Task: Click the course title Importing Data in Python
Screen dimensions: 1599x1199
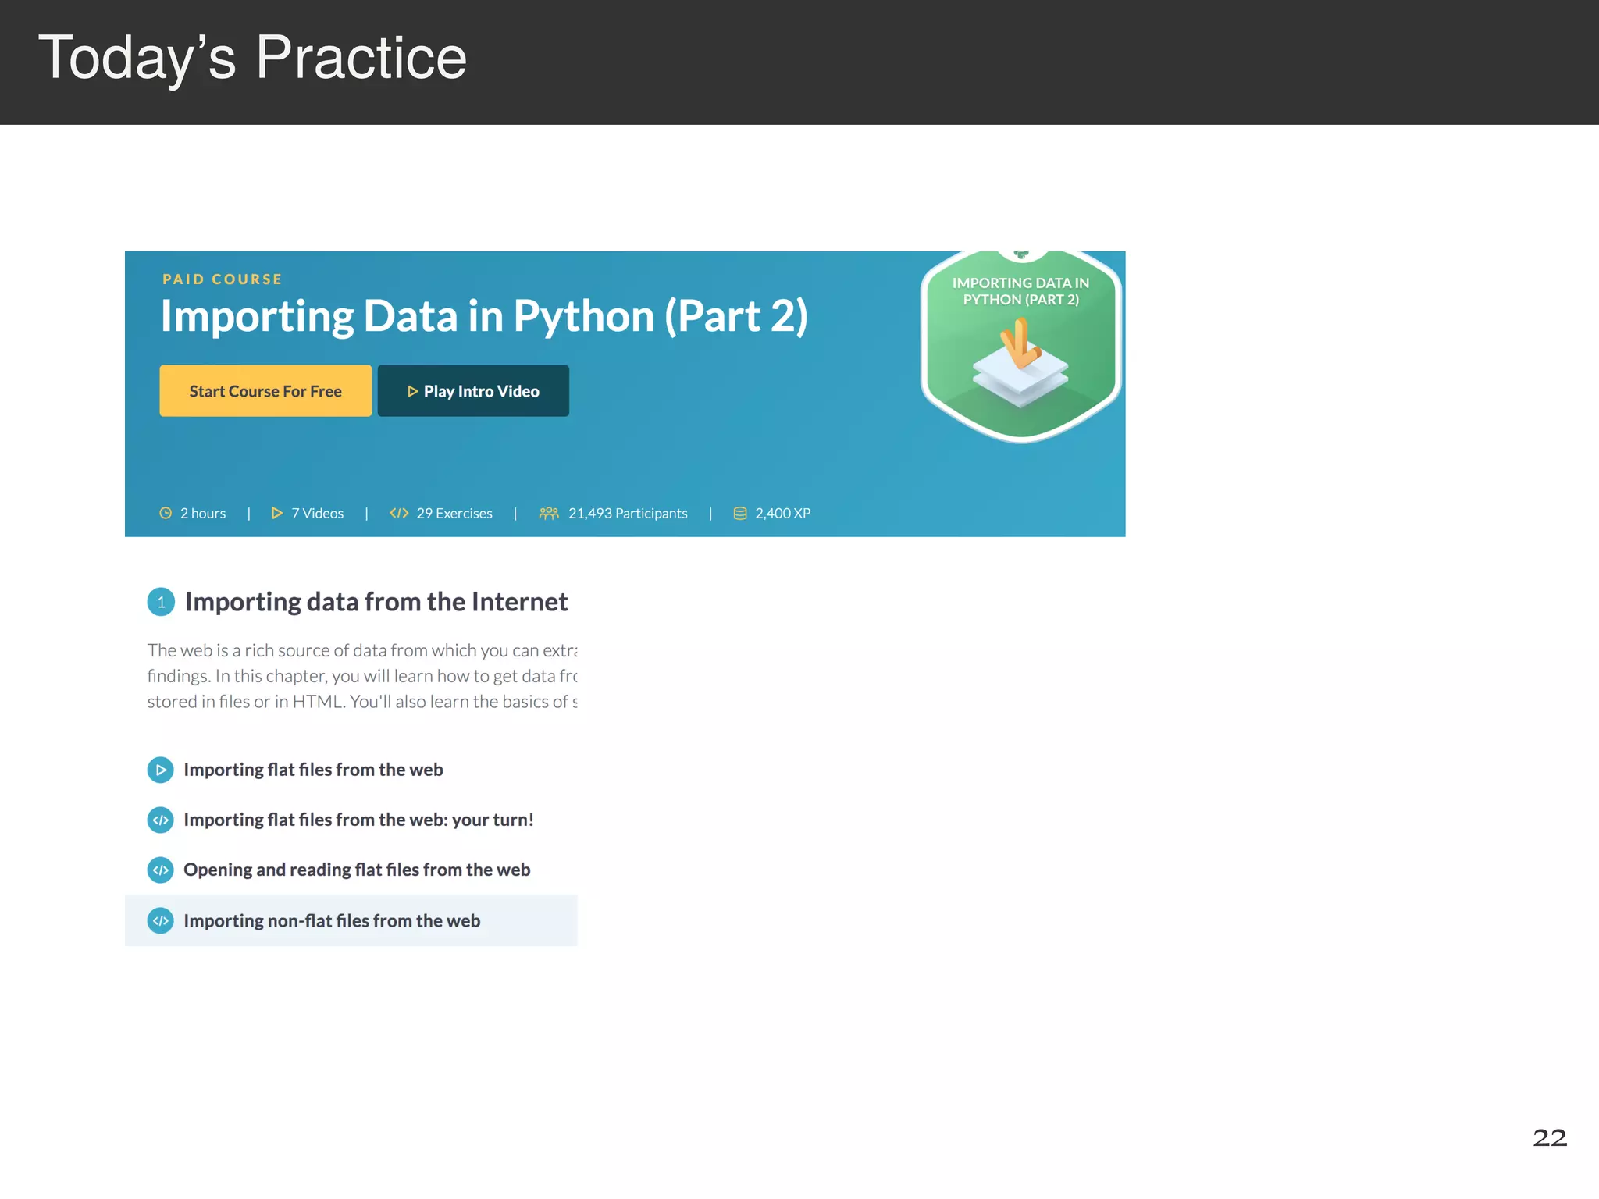Action: 484,316
